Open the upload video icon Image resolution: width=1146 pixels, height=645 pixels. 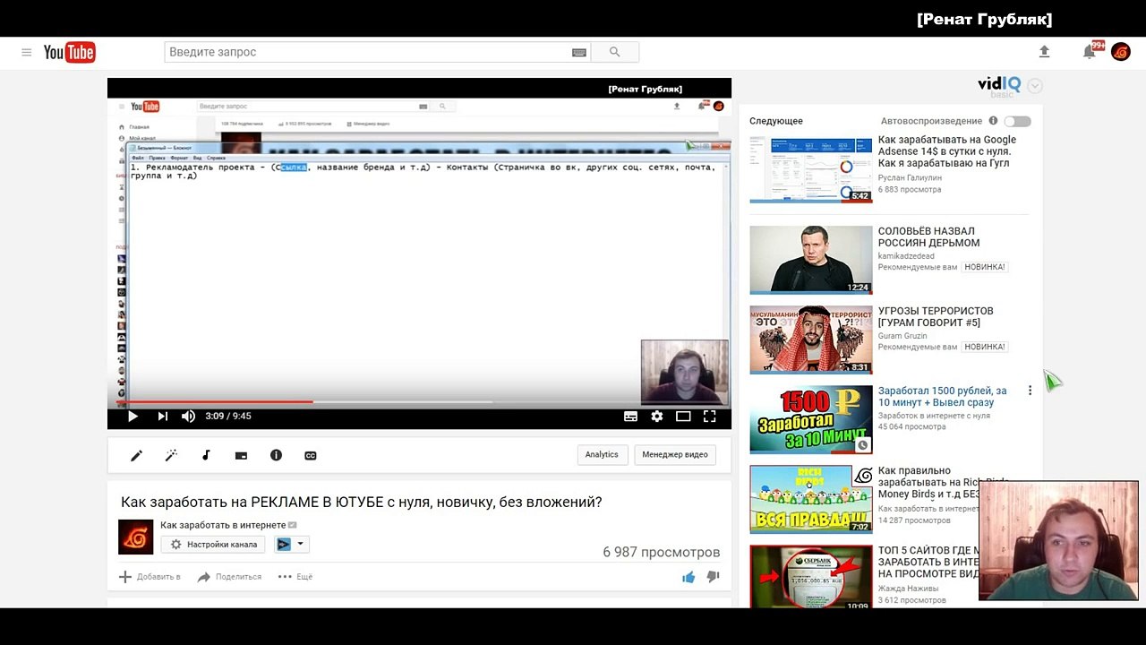coord(1044,52)
